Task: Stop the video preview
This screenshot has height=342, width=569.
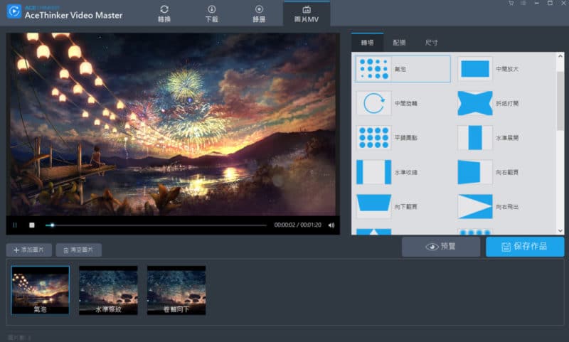Action: pos(31,225)
